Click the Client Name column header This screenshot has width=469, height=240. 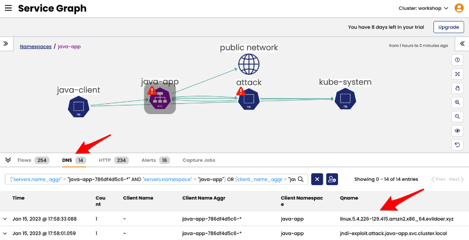(138, 198)
